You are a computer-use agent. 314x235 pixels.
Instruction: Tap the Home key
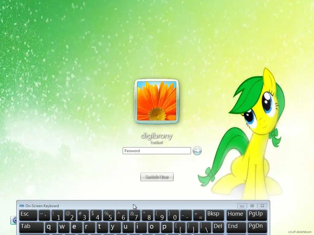[236, 215]
